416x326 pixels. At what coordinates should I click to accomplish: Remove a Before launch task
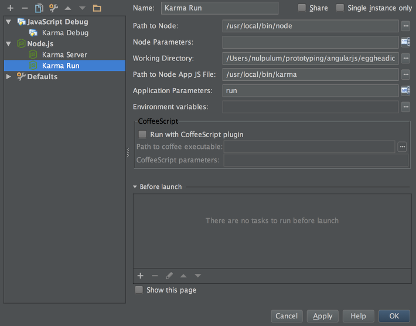pyautogui.click(x=155, y=276)
